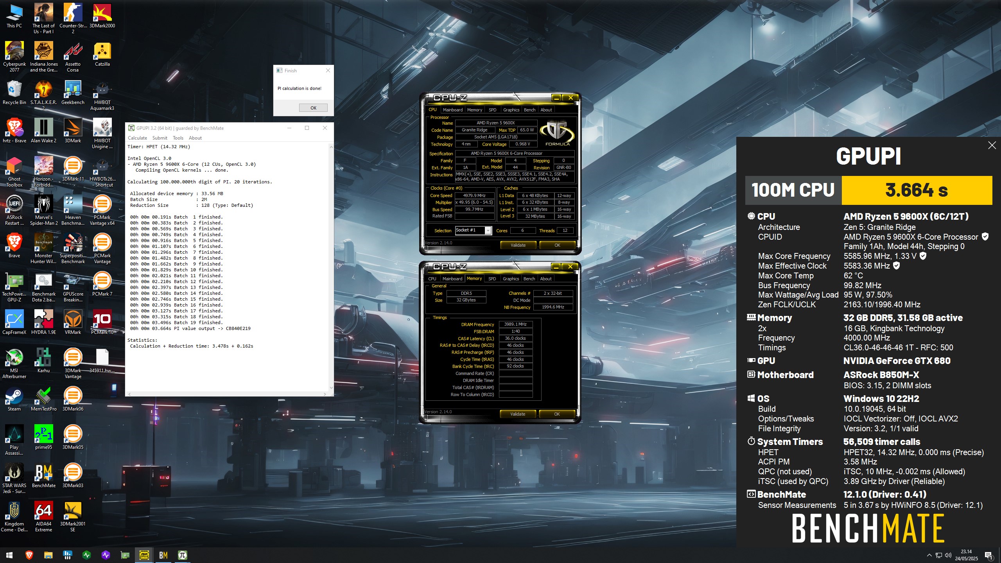Open Steam desktop icon
Image resolution: width=1001 pixels, height=563 pixels.
click(x=14, y=399)
